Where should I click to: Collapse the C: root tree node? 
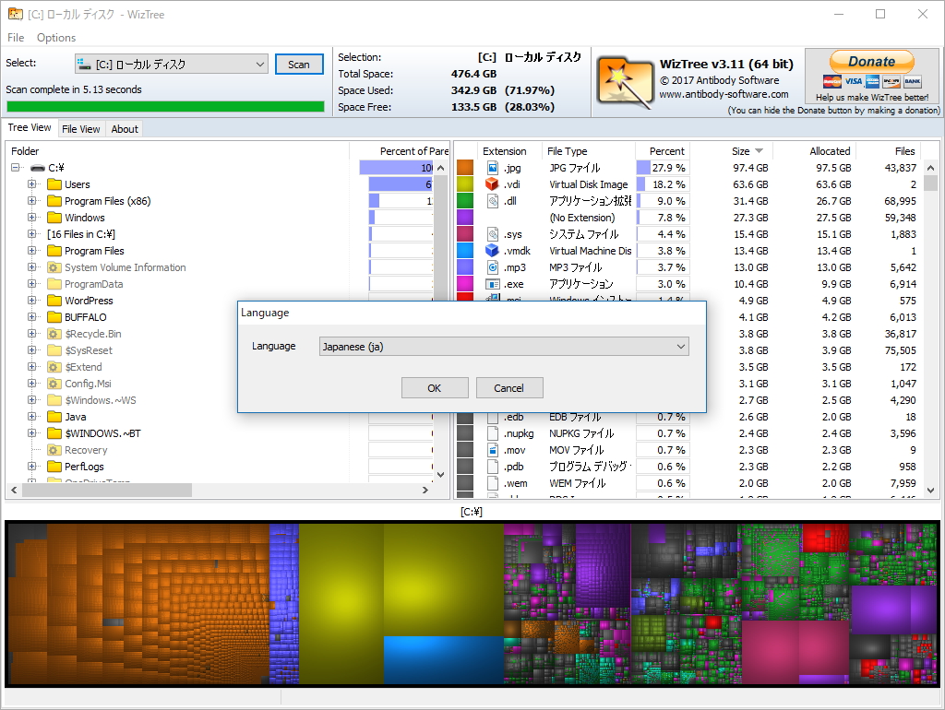15,168
